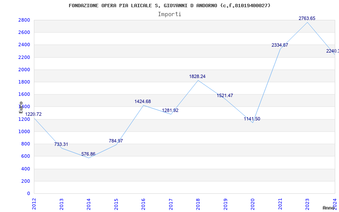Click the 2334.87 data label
This screenshot has height=212, width=339.
(x=280, y=45)
